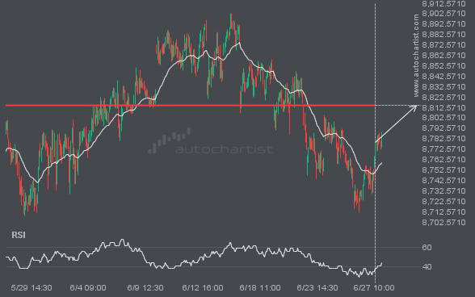Select the 8,812.5710 price axis label
475x297 pixels.
pyautogui.click(x=443, y=108)
